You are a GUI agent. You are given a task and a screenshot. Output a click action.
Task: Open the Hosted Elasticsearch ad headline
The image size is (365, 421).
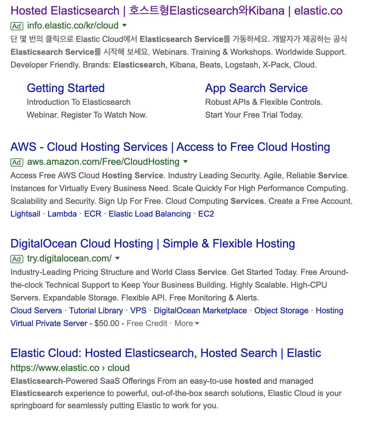point(174,11)
